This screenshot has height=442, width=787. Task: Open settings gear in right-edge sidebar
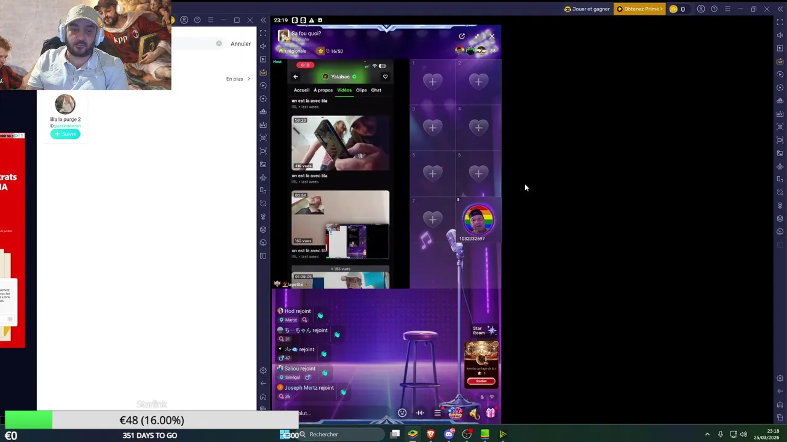point(780,378)
